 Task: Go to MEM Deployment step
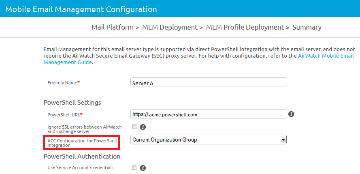[170, 27]
